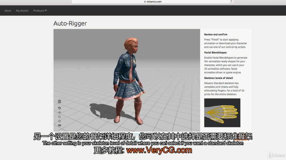
Task: Toggle the skeleton view skull icon
Action: [x=59, y=102]
